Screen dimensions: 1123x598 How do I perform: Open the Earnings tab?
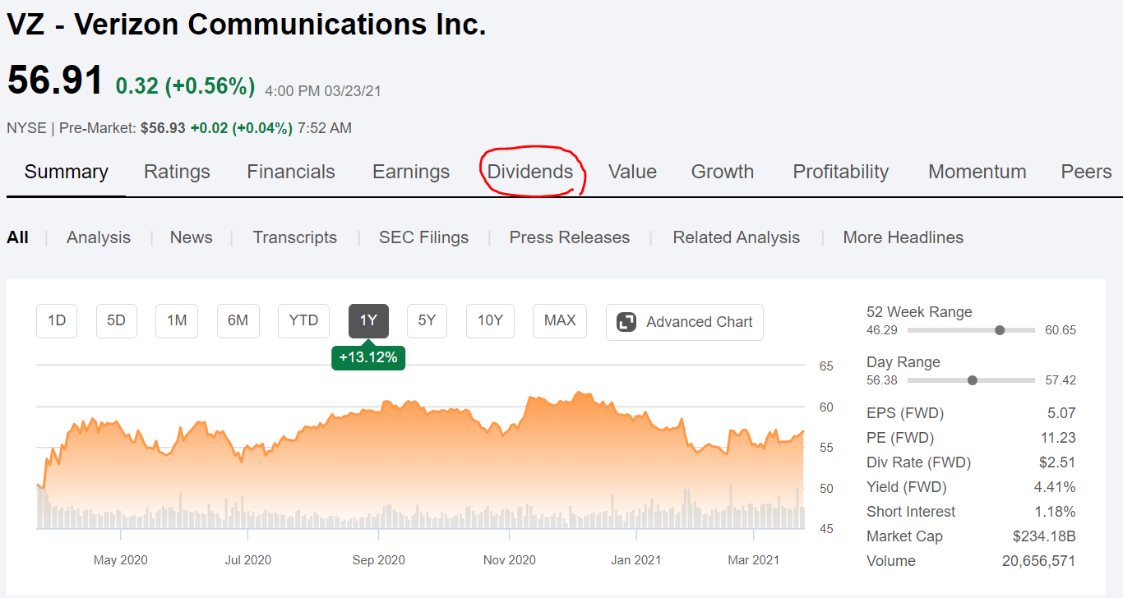411,172
